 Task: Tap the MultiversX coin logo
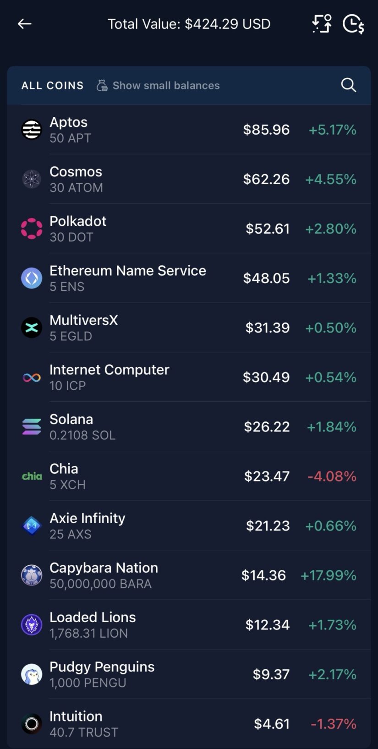[32, 328]
